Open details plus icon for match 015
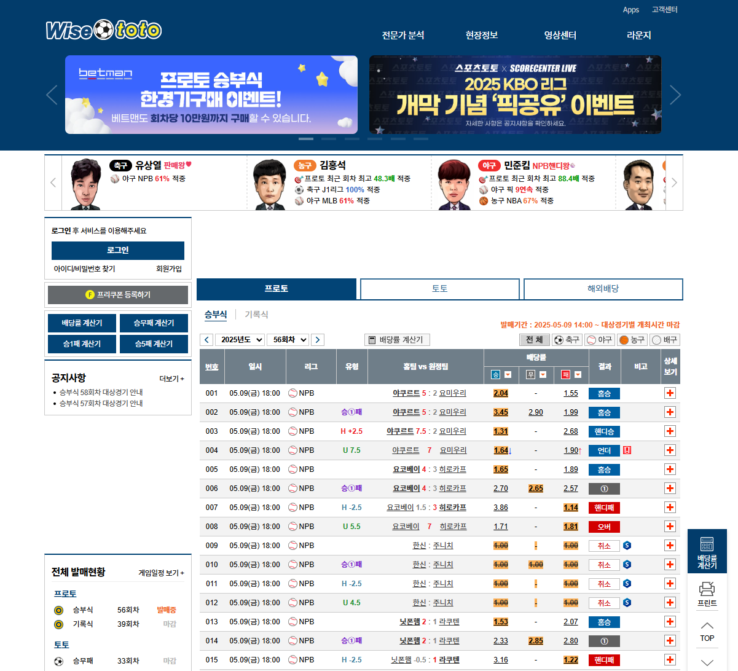The width and height of the screenshot is (738, 671). [x=670, y=660]
